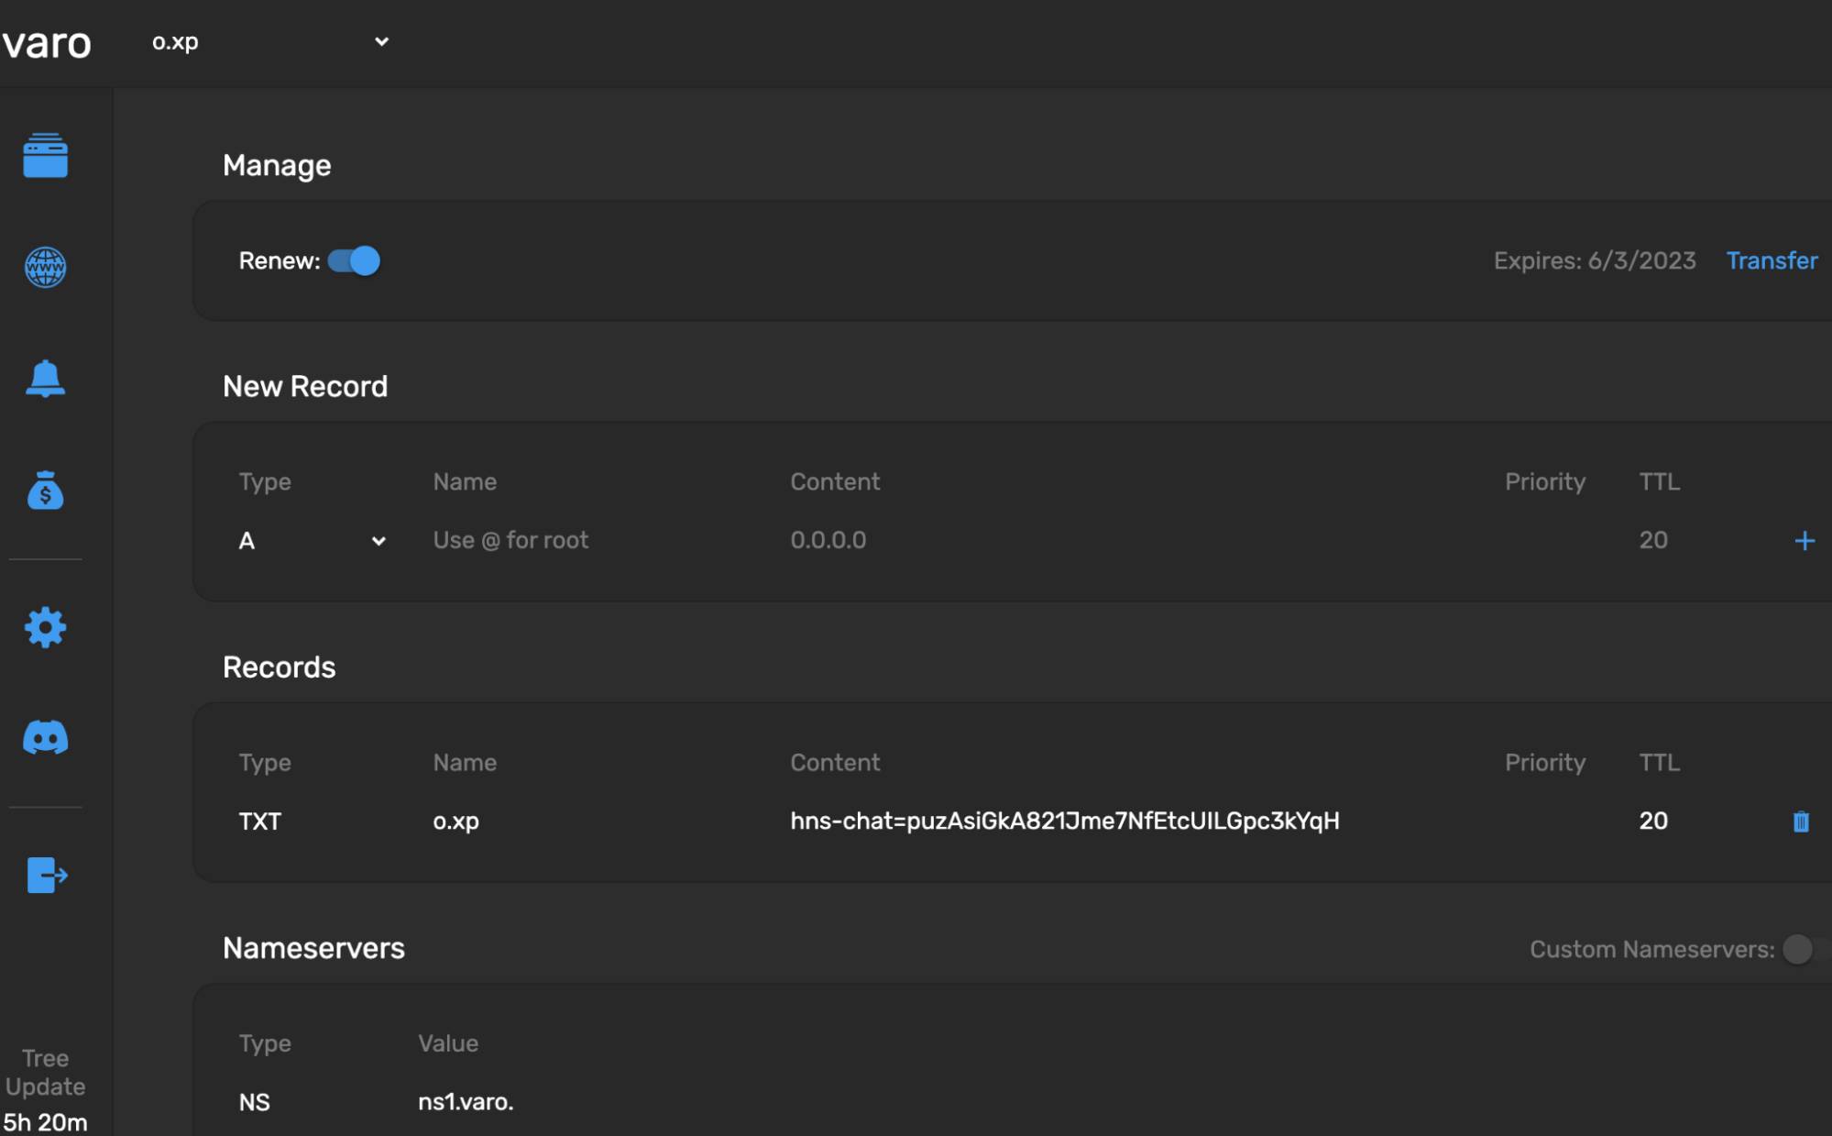This screenshot has height=1136, width=1832.
Task: Expand the domain chooser next to varo logo
Action: point(380,41)
